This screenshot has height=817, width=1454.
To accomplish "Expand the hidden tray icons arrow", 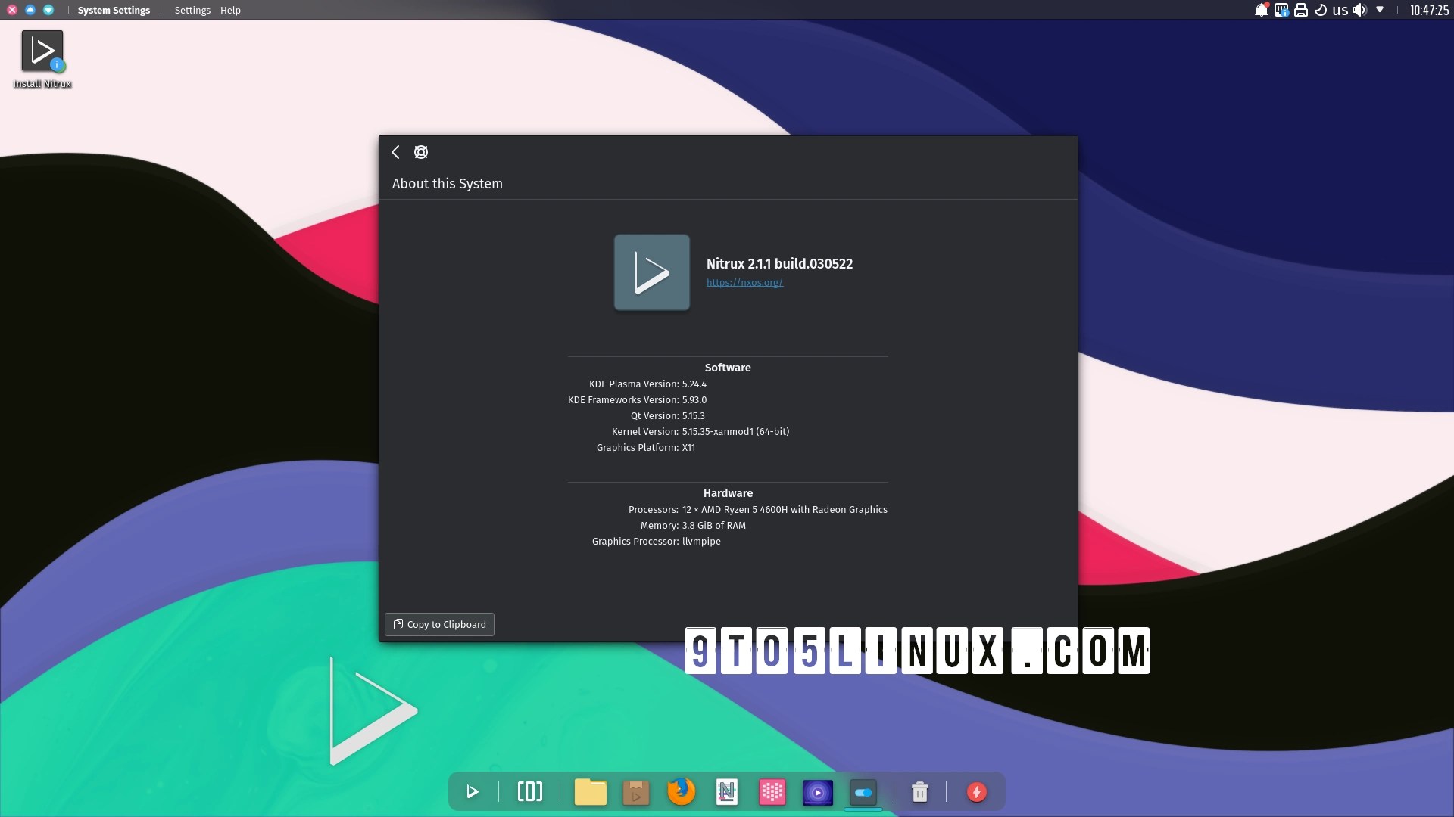I will (1381, 10).
